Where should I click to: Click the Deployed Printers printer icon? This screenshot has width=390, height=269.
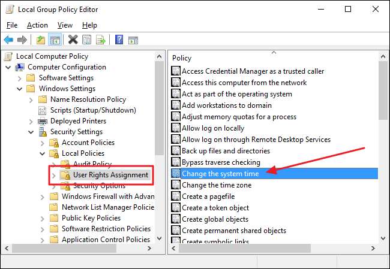43,121
